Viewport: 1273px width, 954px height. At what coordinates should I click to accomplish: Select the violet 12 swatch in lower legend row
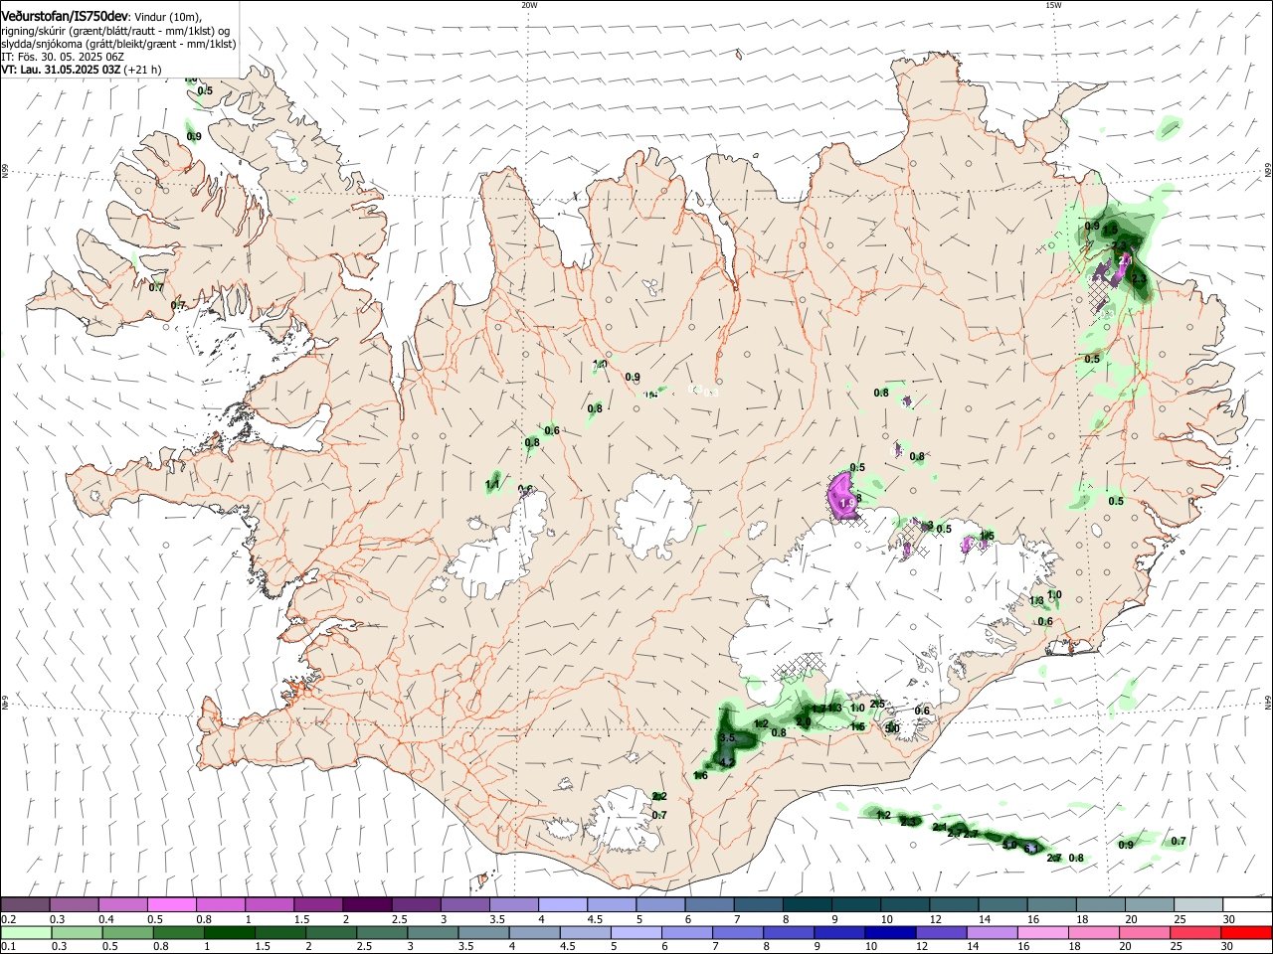click(941, 932)
